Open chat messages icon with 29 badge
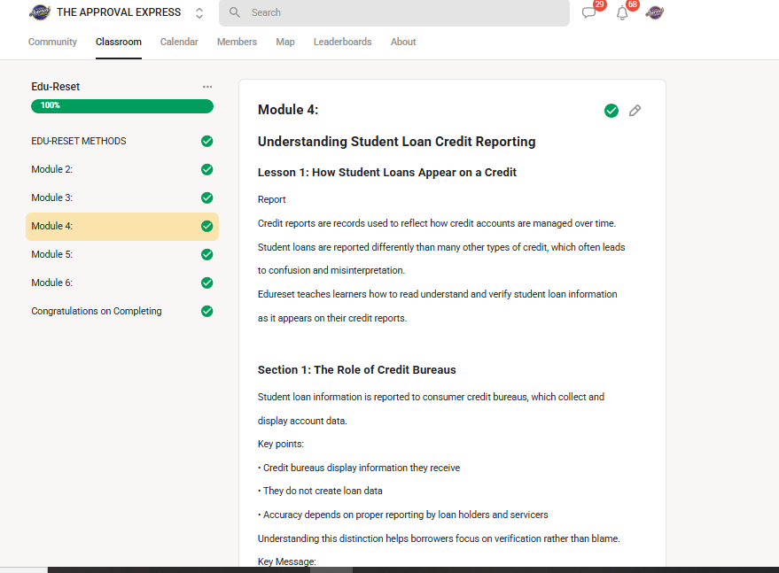Image resolution: width=779 pixels, height=573 pixels. pyautogui.click(x=589, y=12)
